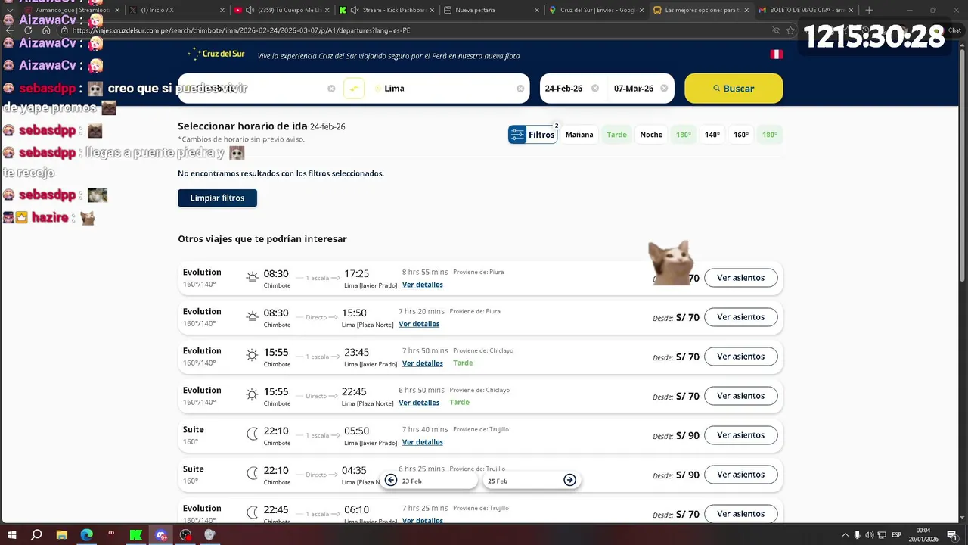Image resolution: width=968 pixels, height=545 pixels.
Task: Open OBS Studio from the taskbar
Action: tap(186, 535)
